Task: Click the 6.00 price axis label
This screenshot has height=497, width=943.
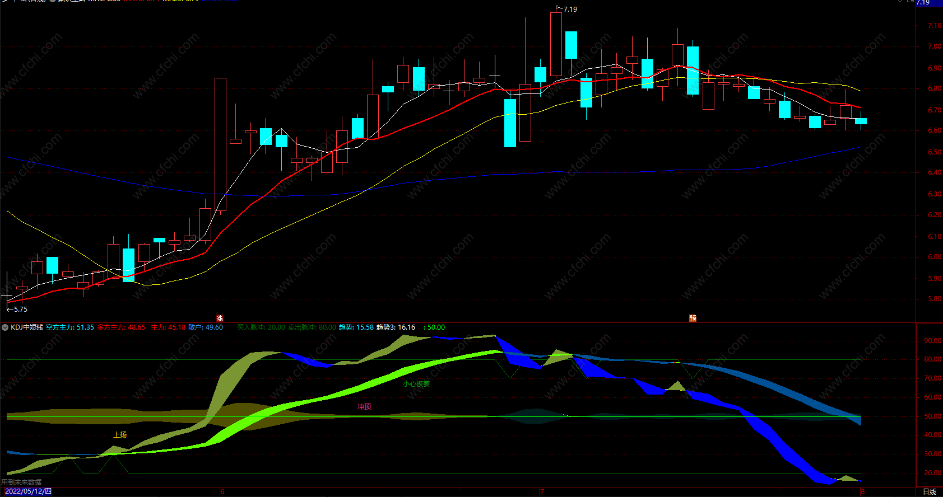Action: coord(935,257)
